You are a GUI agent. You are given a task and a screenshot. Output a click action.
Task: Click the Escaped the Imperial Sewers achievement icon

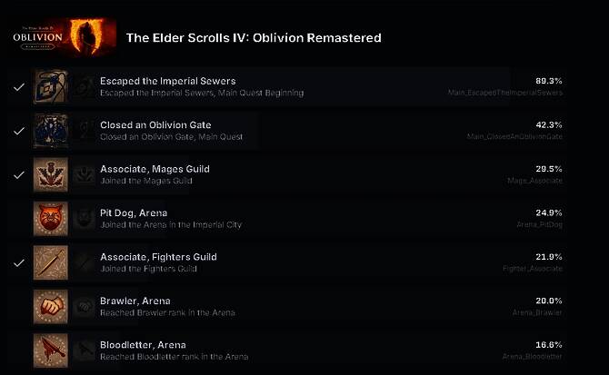point(50,87)
